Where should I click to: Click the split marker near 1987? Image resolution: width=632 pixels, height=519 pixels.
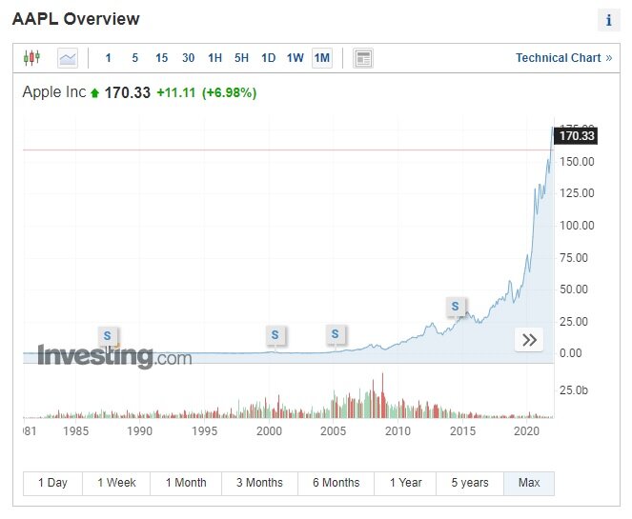[x=107, y=335]
